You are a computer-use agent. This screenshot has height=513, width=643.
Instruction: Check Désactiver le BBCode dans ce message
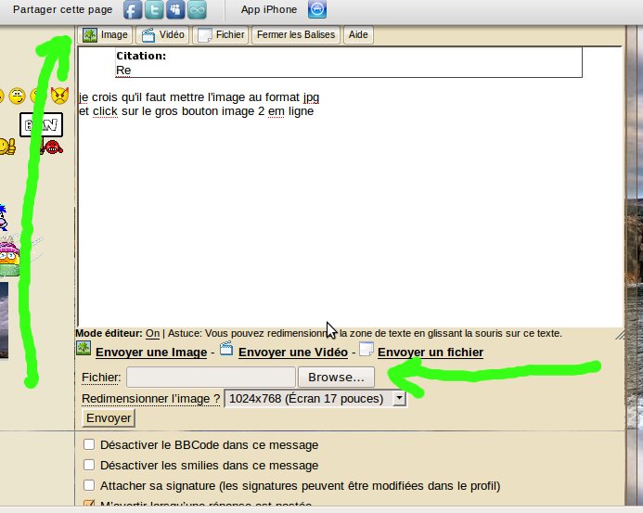(x=90, y=445)
